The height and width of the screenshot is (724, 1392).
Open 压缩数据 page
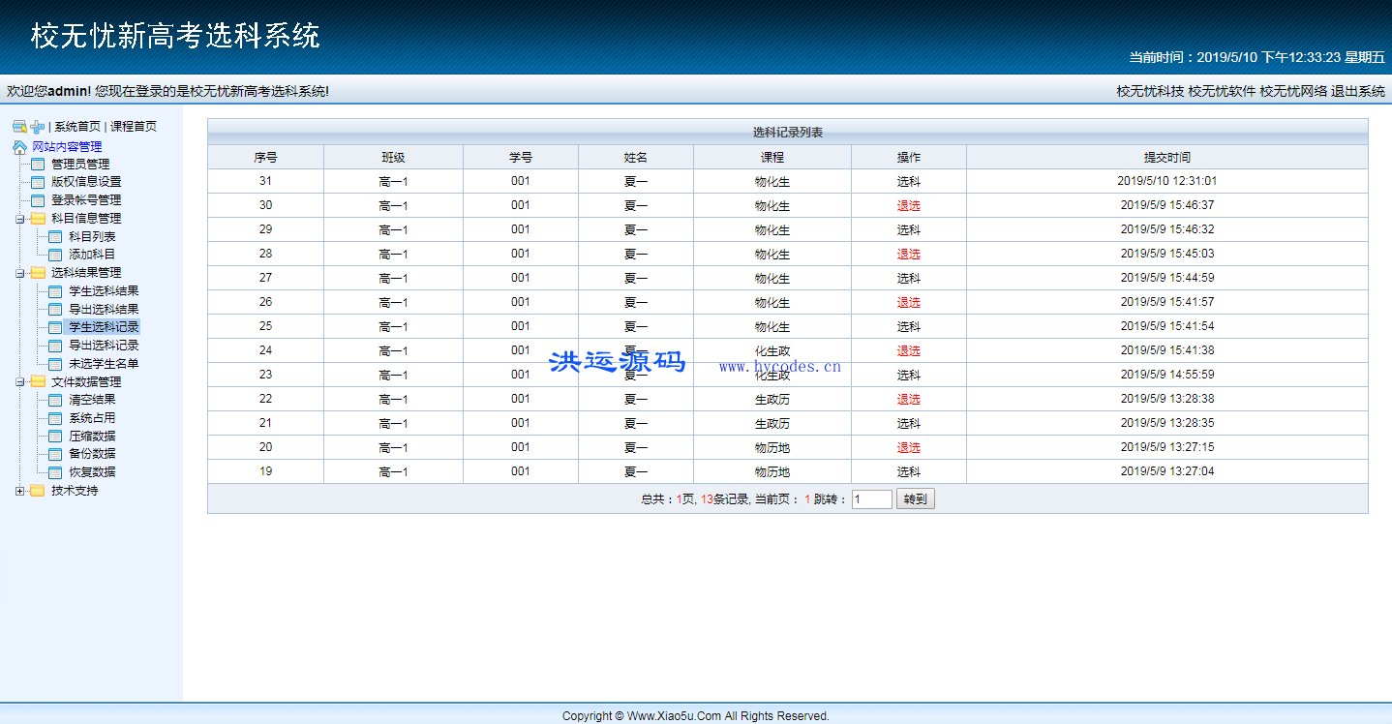point(92,437)
